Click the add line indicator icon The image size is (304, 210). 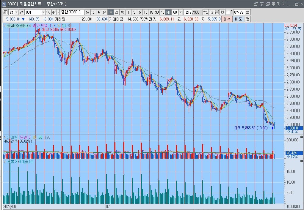coord(211,12)
